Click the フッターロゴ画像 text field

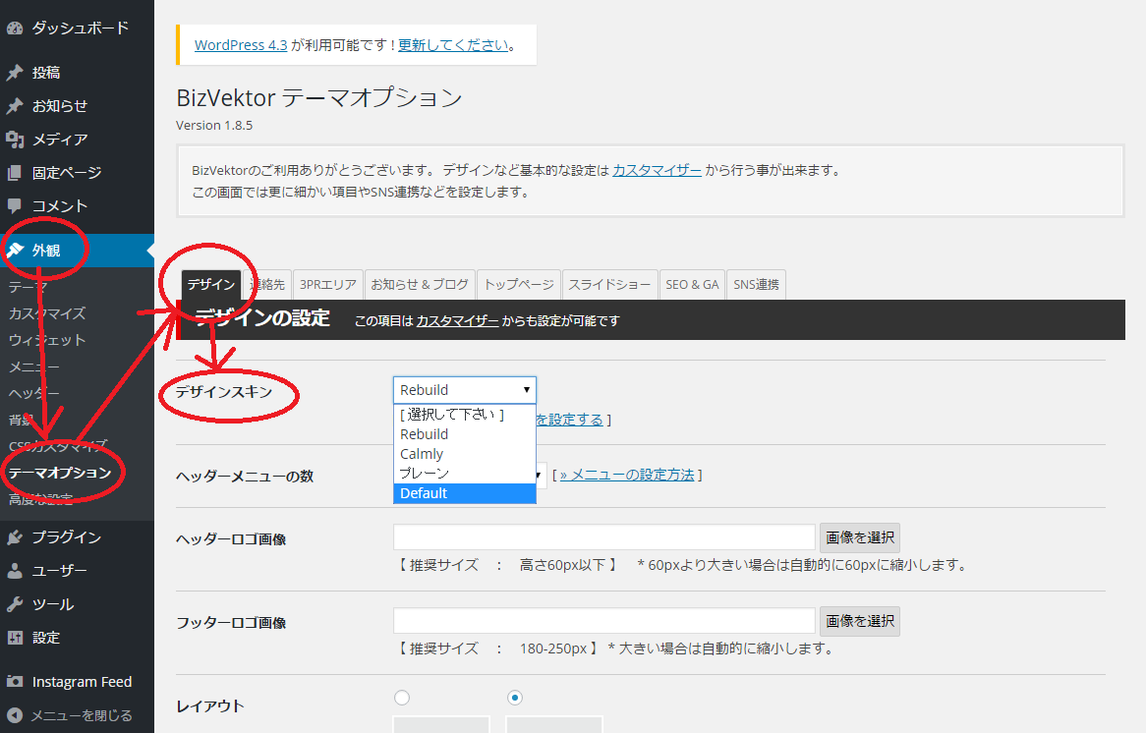click(604, 620)
